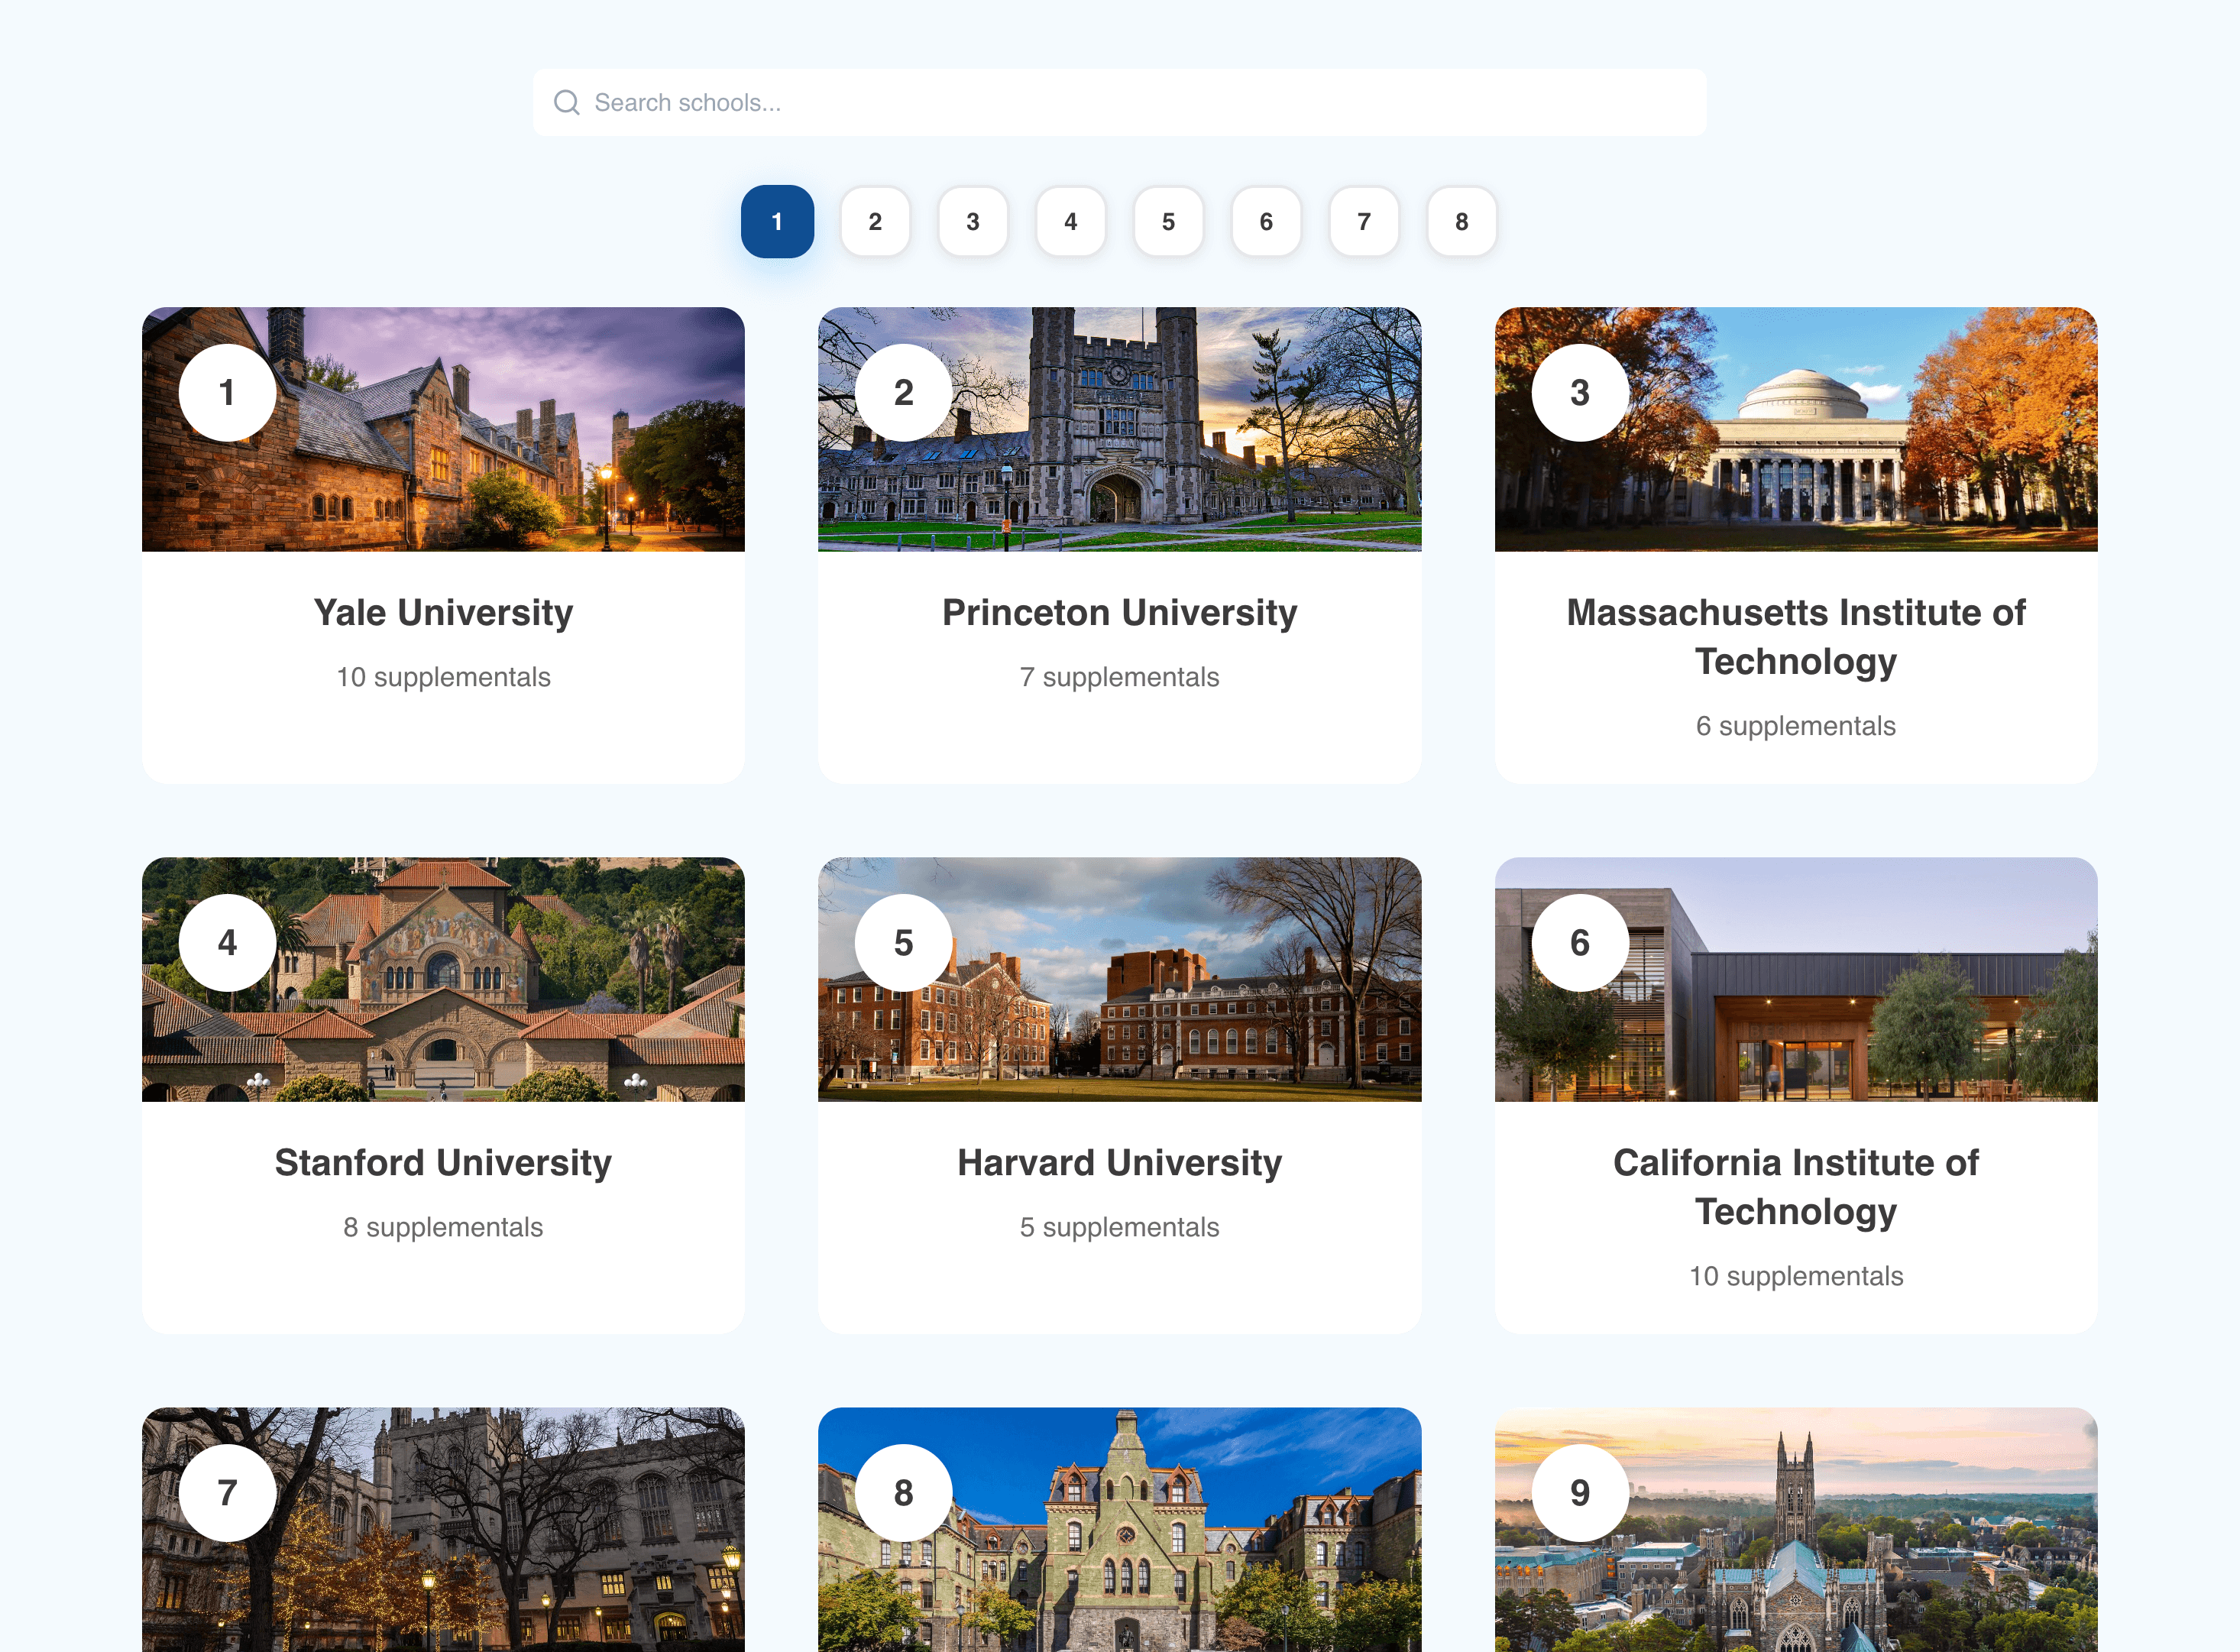
Task: Go to page 2
Action: click(876, 221)
